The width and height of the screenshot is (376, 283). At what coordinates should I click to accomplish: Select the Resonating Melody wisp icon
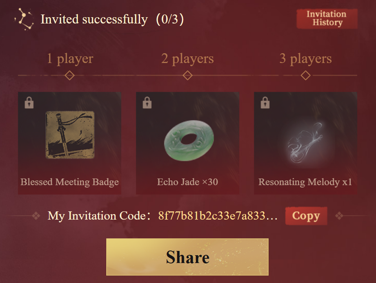(x=305, y=142)
